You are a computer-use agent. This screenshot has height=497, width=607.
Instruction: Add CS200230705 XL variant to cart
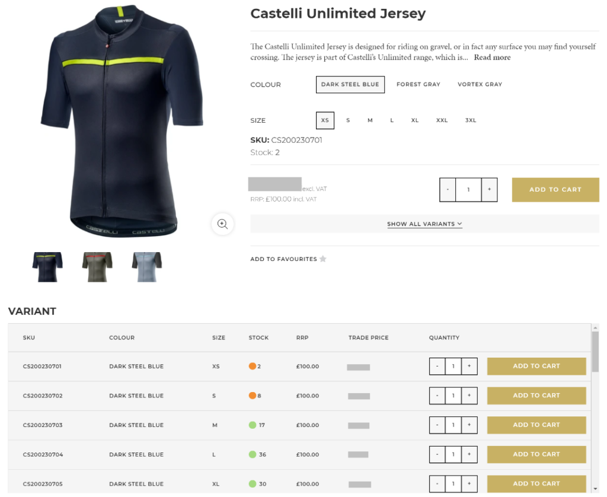(536, 484)
